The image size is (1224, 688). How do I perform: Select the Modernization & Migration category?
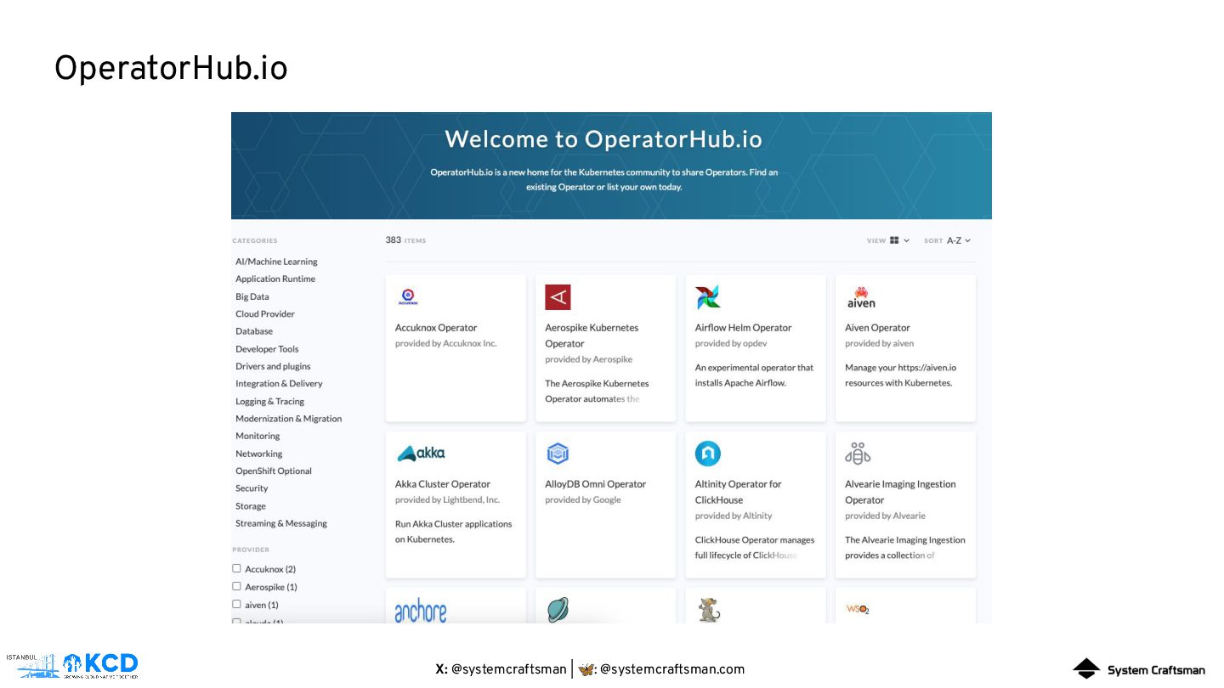point(289,419)
